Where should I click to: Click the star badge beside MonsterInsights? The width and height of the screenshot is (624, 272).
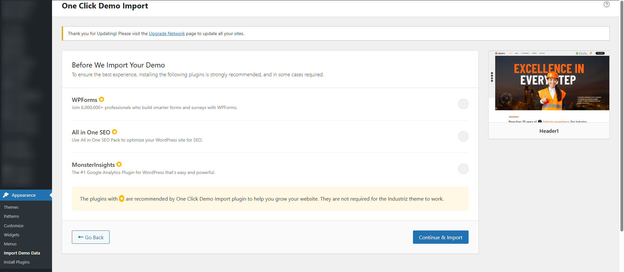tap(119, 164)
